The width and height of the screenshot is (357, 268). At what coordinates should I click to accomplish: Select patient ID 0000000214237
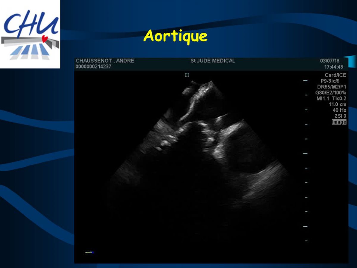coord(94,67)
